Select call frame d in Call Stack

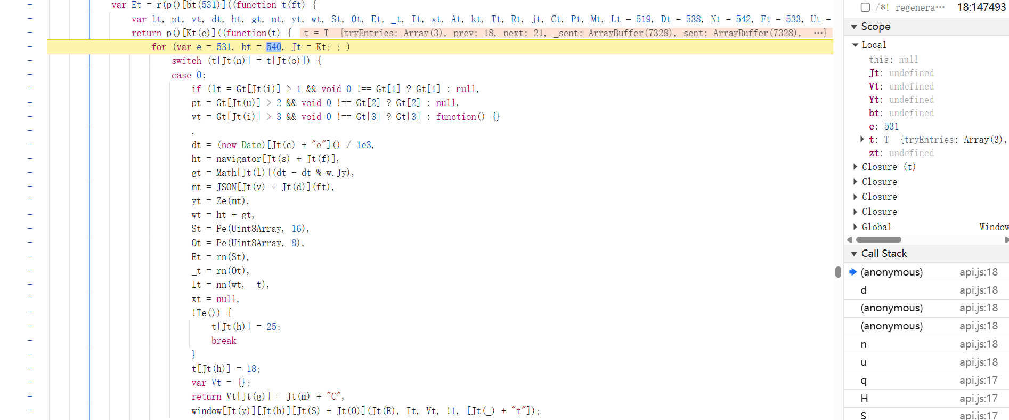coord(864,290)
